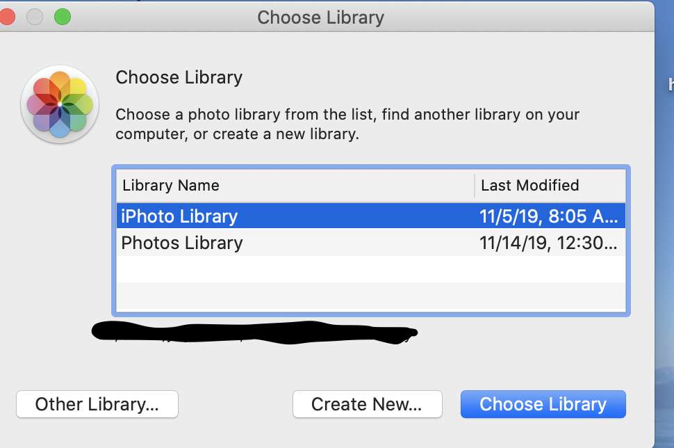Open the Other Library… browser
The image size is (674, 448).
coord(97,404)
